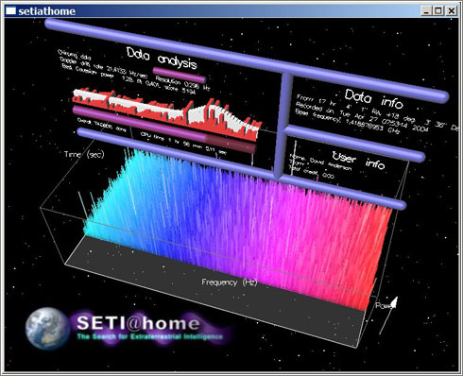Click the short purple bar beside Resolution
The image size is (463, 376).
pyautogui.click(x=179, y=75)
